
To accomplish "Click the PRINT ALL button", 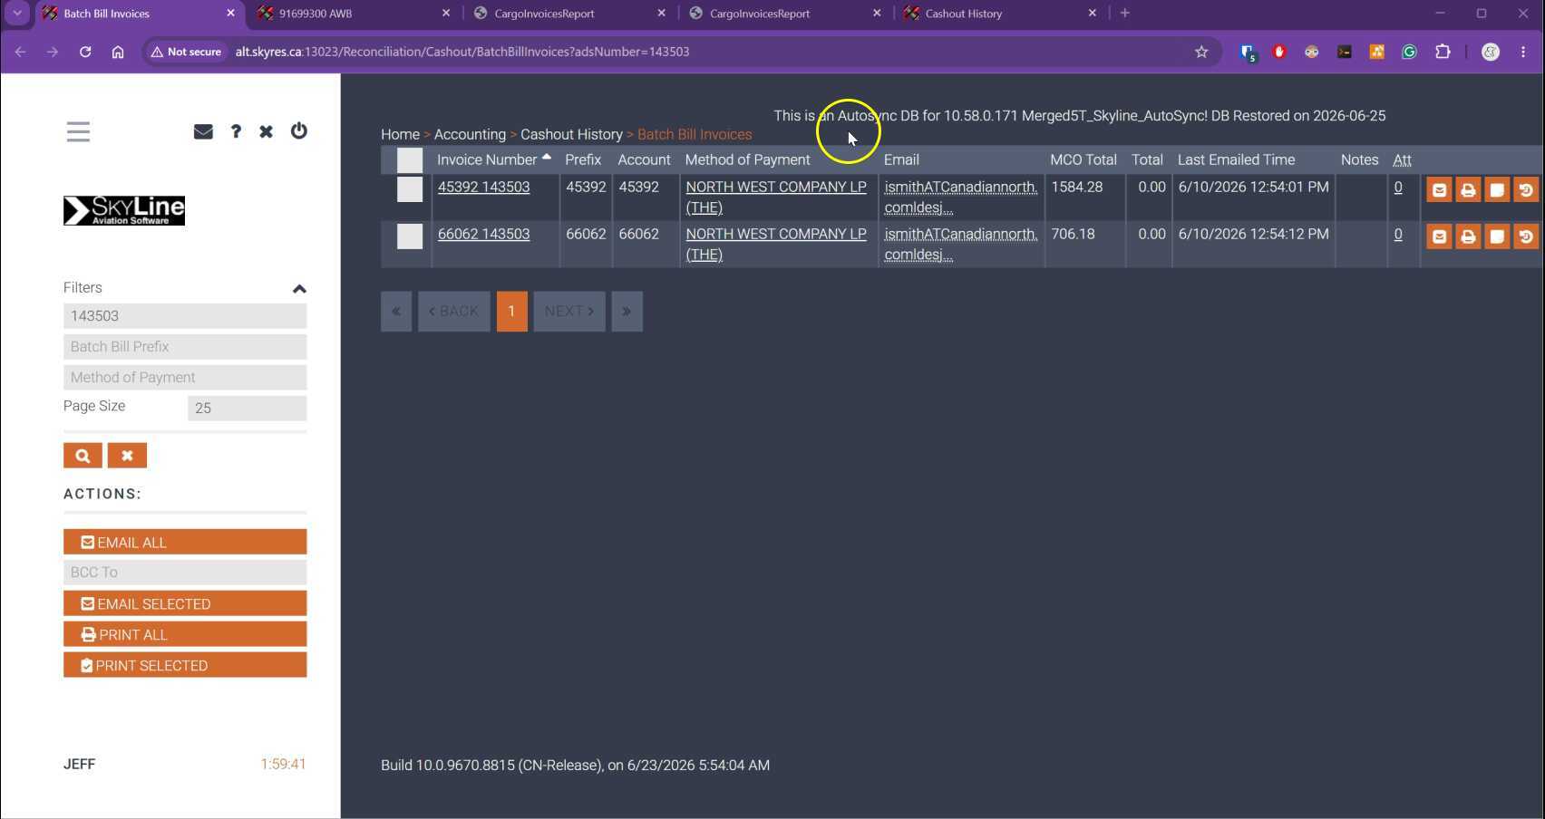I will tap(185, 634).
